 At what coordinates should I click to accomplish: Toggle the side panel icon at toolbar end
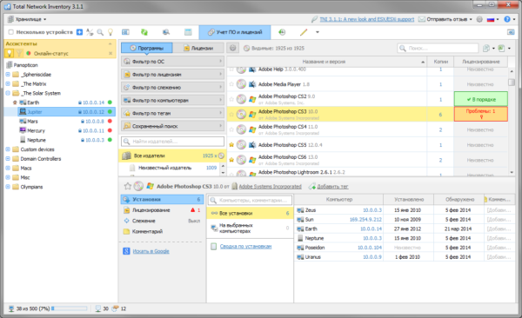(x=511, y=32)
